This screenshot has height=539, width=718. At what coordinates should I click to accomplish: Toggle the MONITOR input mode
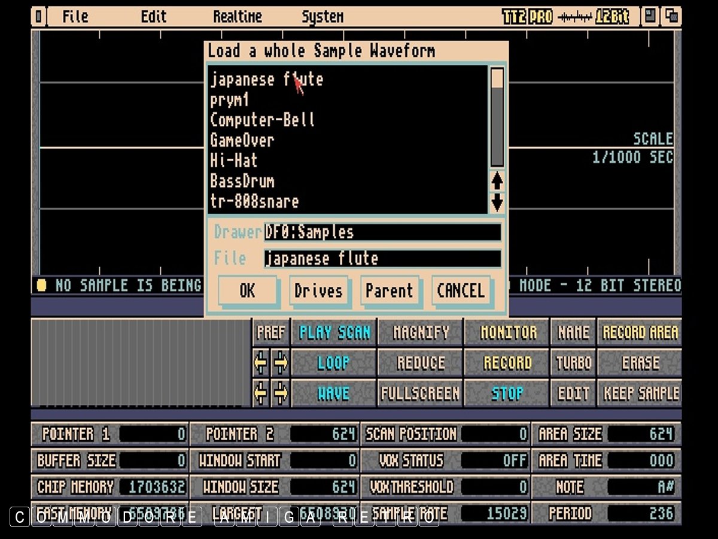pos(507,332)
